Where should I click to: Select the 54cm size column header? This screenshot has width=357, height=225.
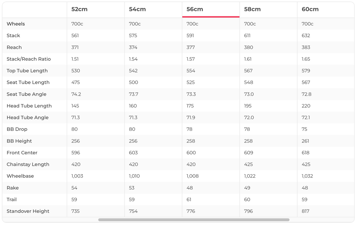[x=137, y=9]
